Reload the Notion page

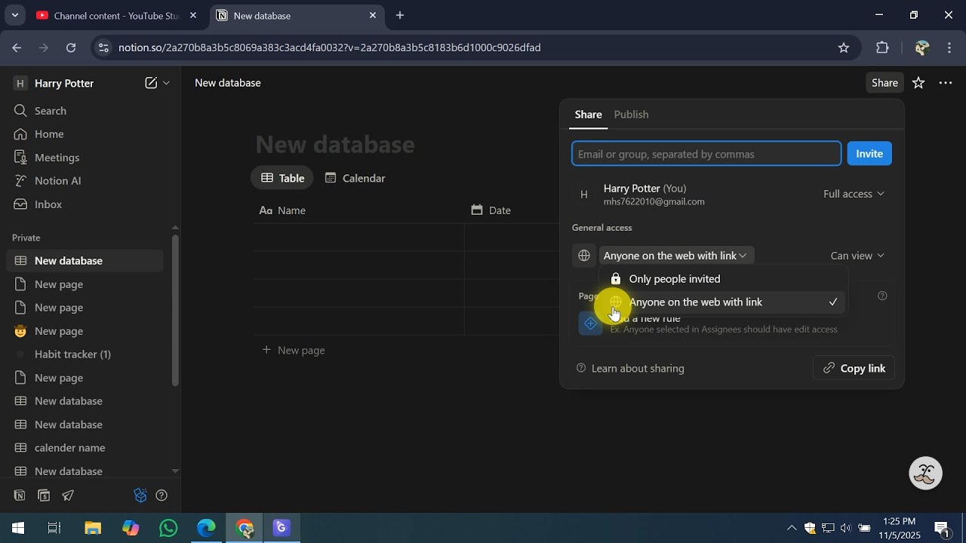click(x=71, y=48)
